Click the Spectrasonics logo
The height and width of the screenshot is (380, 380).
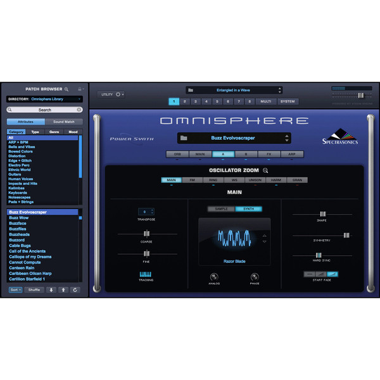pos(340,137)
